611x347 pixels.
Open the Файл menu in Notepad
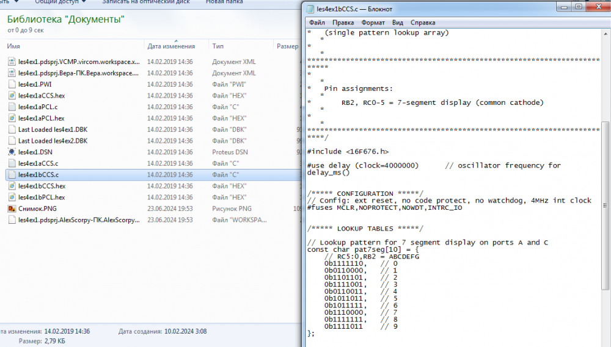(x=316, y=23)
